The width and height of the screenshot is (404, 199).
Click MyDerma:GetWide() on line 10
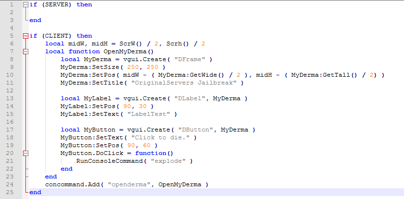191,75
